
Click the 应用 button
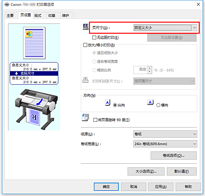(x=161, y=187)
